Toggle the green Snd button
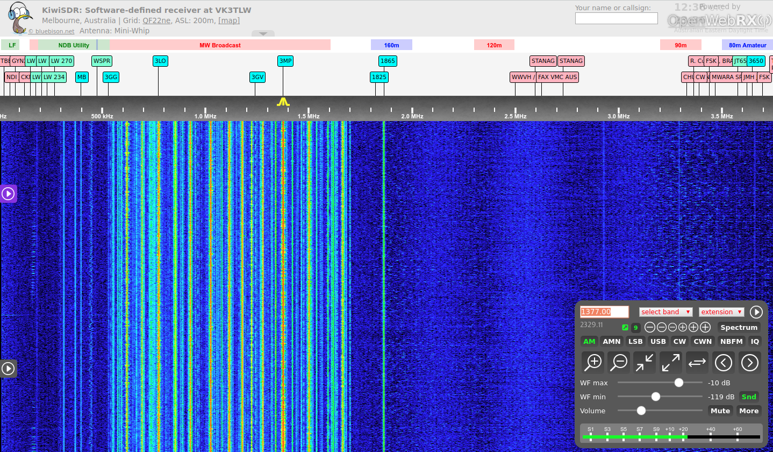This screenshot has width=773, height=452. (x=749, y=397)
